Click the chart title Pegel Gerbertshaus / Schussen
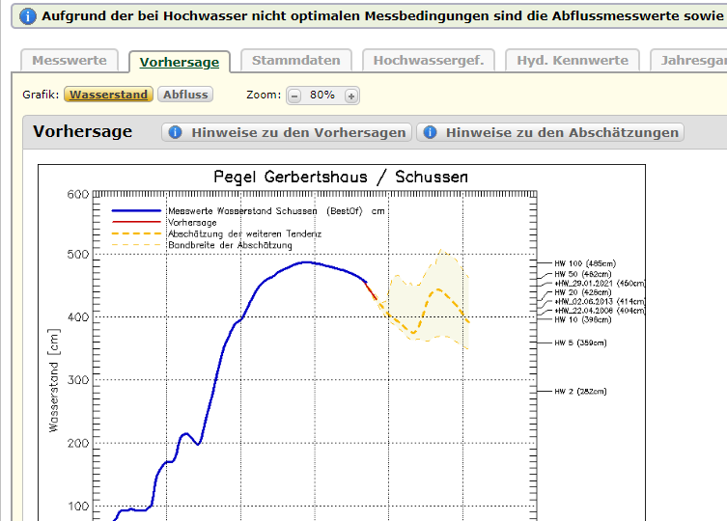 point(341,178)
